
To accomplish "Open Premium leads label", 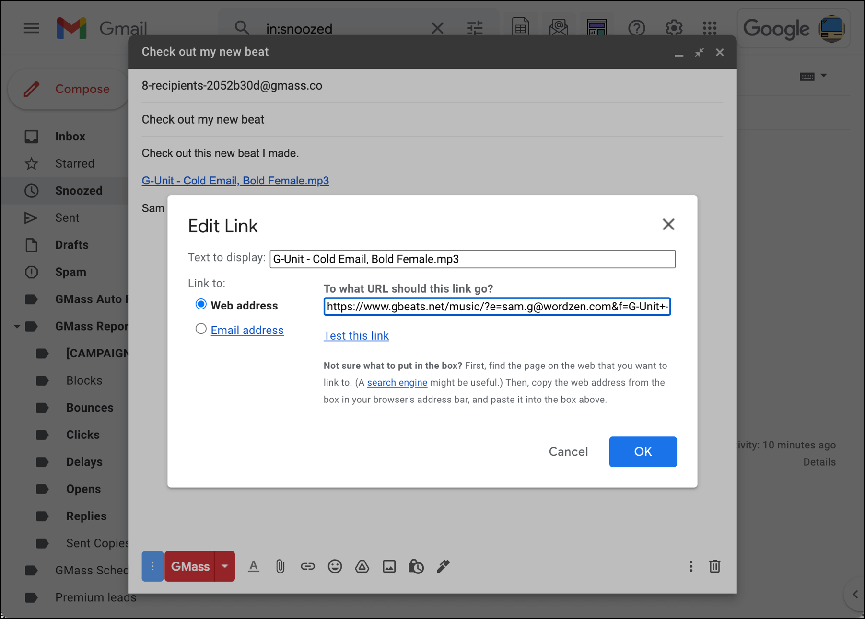I will click(95, 598).
